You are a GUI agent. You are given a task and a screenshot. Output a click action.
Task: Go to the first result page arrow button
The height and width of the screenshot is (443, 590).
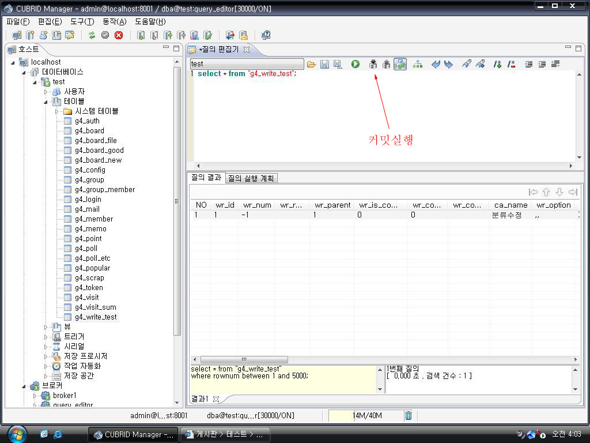(533, 193)
